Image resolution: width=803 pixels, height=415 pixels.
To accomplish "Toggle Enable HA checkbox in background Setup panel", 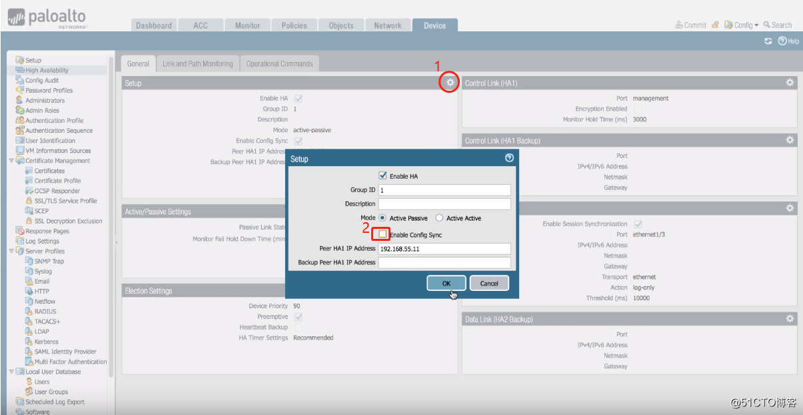I will pyautogui.click(x=298, y=98).
